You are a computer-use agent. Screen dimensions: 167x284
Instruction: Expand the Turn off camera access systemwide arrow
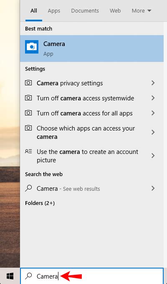(153, 98)
